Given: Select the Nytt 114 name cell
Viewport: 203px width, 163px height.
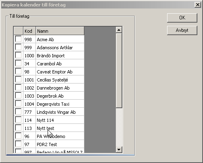Looking at the screenshot, I should 60,120.
